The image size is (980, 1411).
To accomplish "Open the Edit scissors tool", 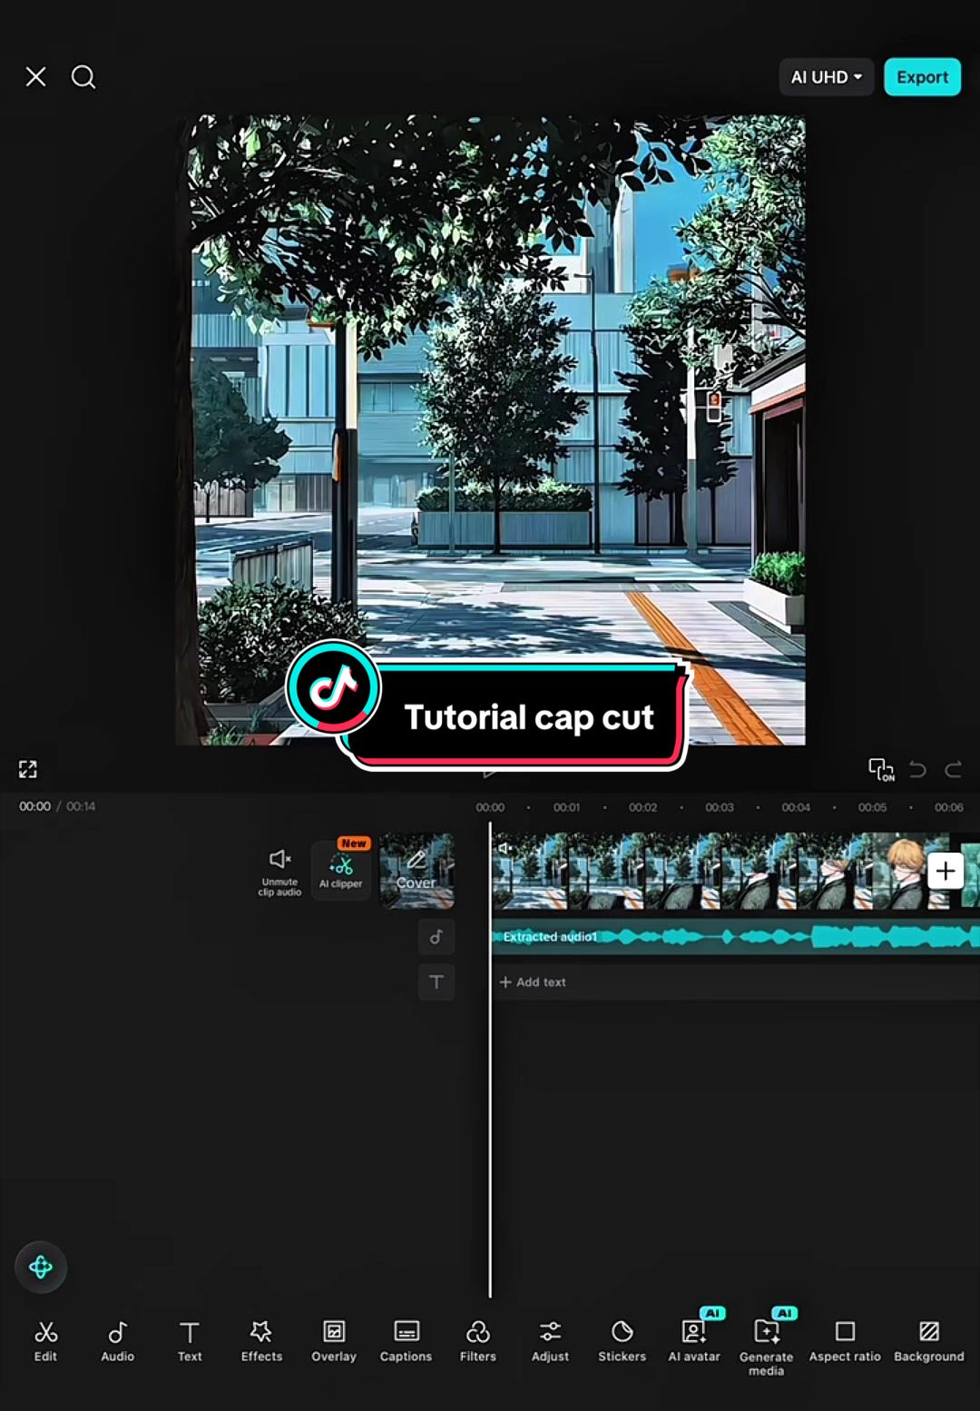I will click(x=45, y=1341).
